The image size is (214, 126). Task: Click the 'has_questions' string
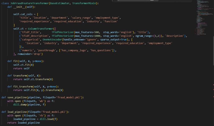101,50
